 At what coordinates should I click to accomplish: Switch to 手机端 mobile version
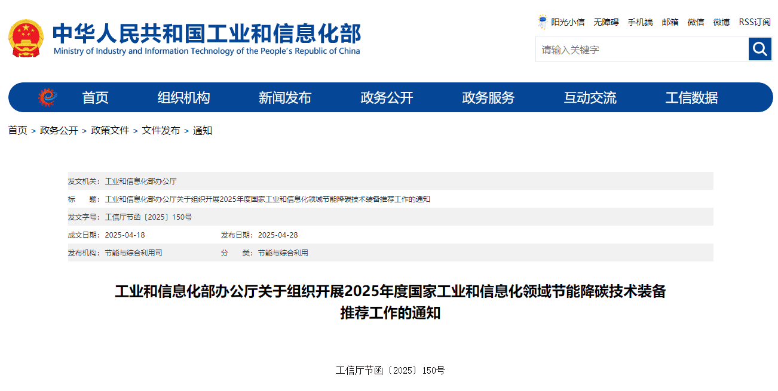(x=640, y=22)
